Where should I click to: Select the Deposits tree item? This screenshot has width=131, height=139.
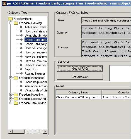point(30,69)
